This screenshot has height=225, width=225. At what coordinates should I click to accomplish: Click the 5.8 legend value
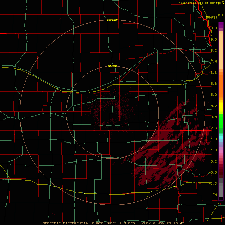point(214,84)
